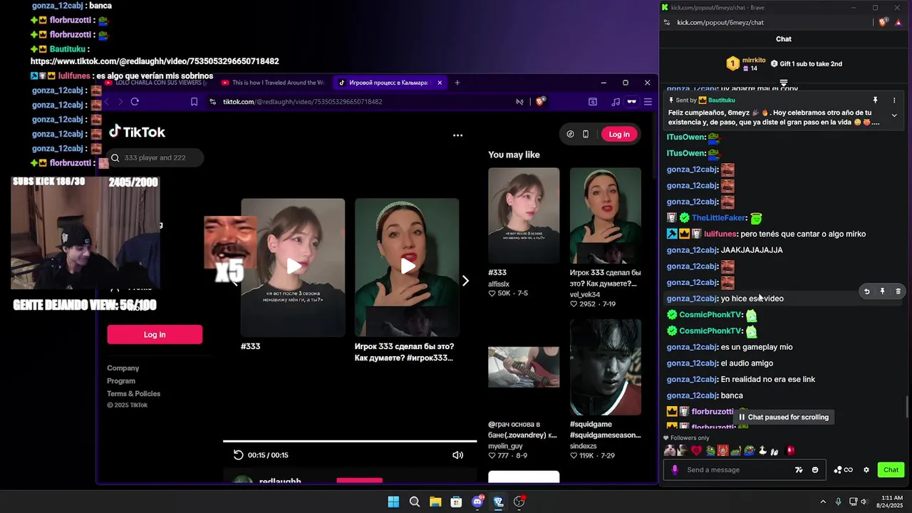Click the TheLittleFaker username in chat
912x513 pixels.
pos(719,218)
